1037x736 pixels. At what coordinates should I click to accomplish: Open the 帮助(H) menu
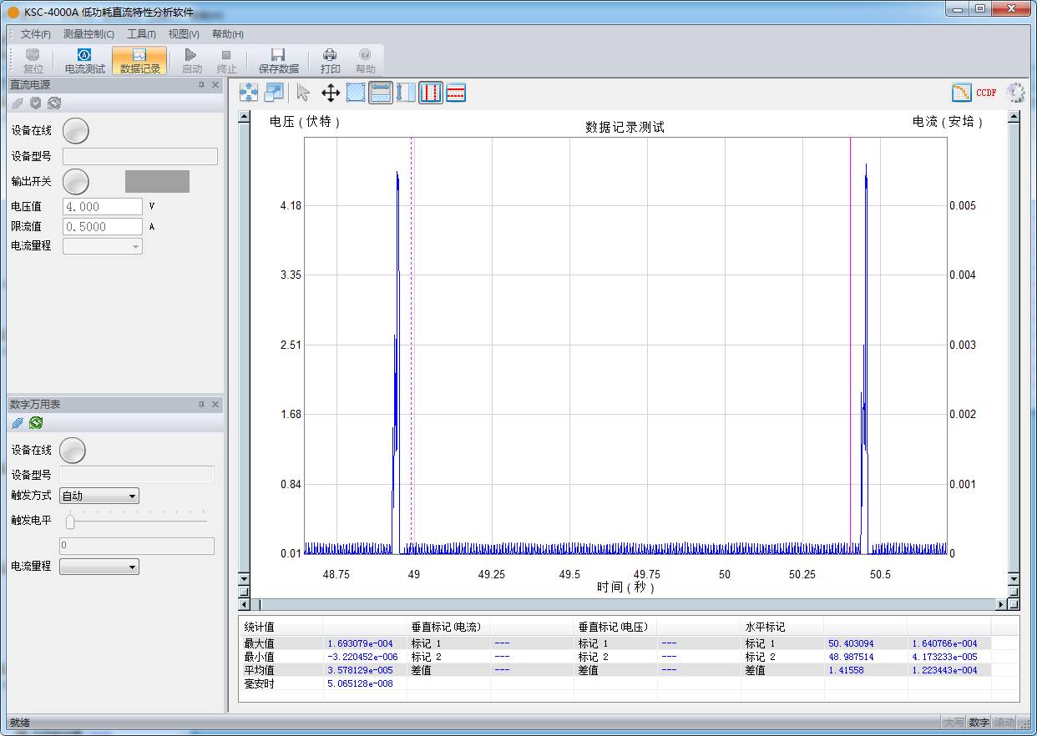pyautogui.click(x=227, y=34)
